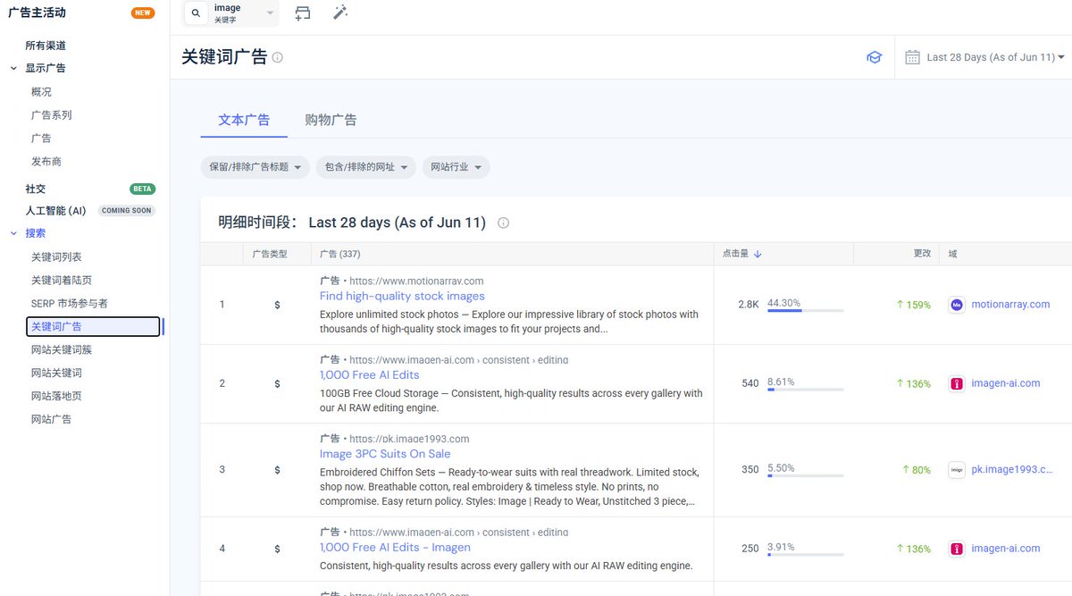Click the magic wand icon in top bar
The width and height of the screenshot is (1072, 596).
coord(340,13)
